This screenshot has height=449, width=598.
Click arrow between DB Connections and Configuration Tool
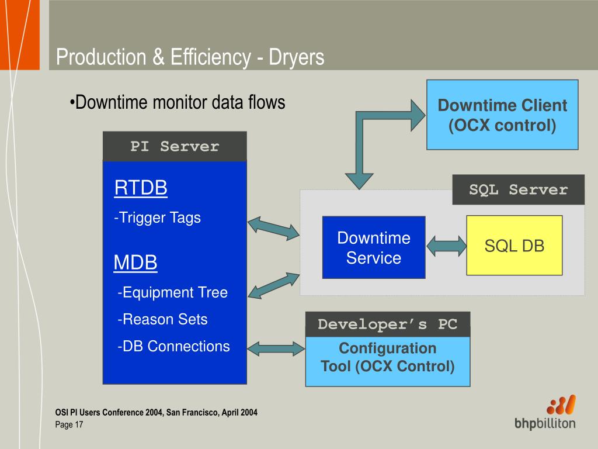tap(276, 348)
